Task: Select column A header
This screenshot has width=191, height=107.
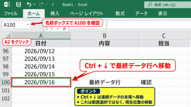Action: (x=41, y=36)
